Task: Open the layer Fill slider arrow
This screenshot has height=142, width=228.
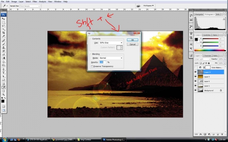Action: [x=225, y=63]
